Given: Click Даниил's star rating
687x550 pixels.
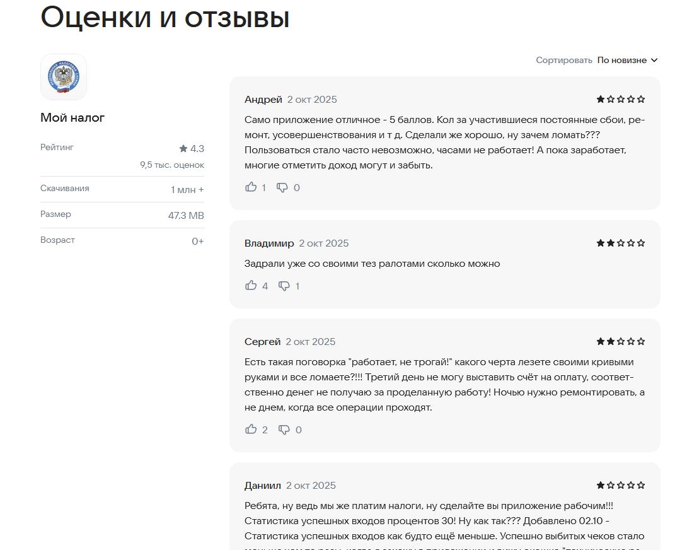Looking at the screenshot, I should 621,485.
